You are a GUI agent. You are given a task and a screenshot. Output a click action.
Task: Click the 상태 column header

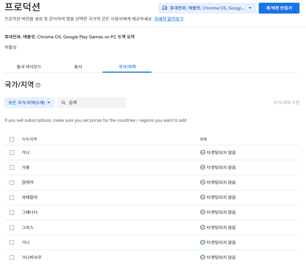(x=203, y=139)
